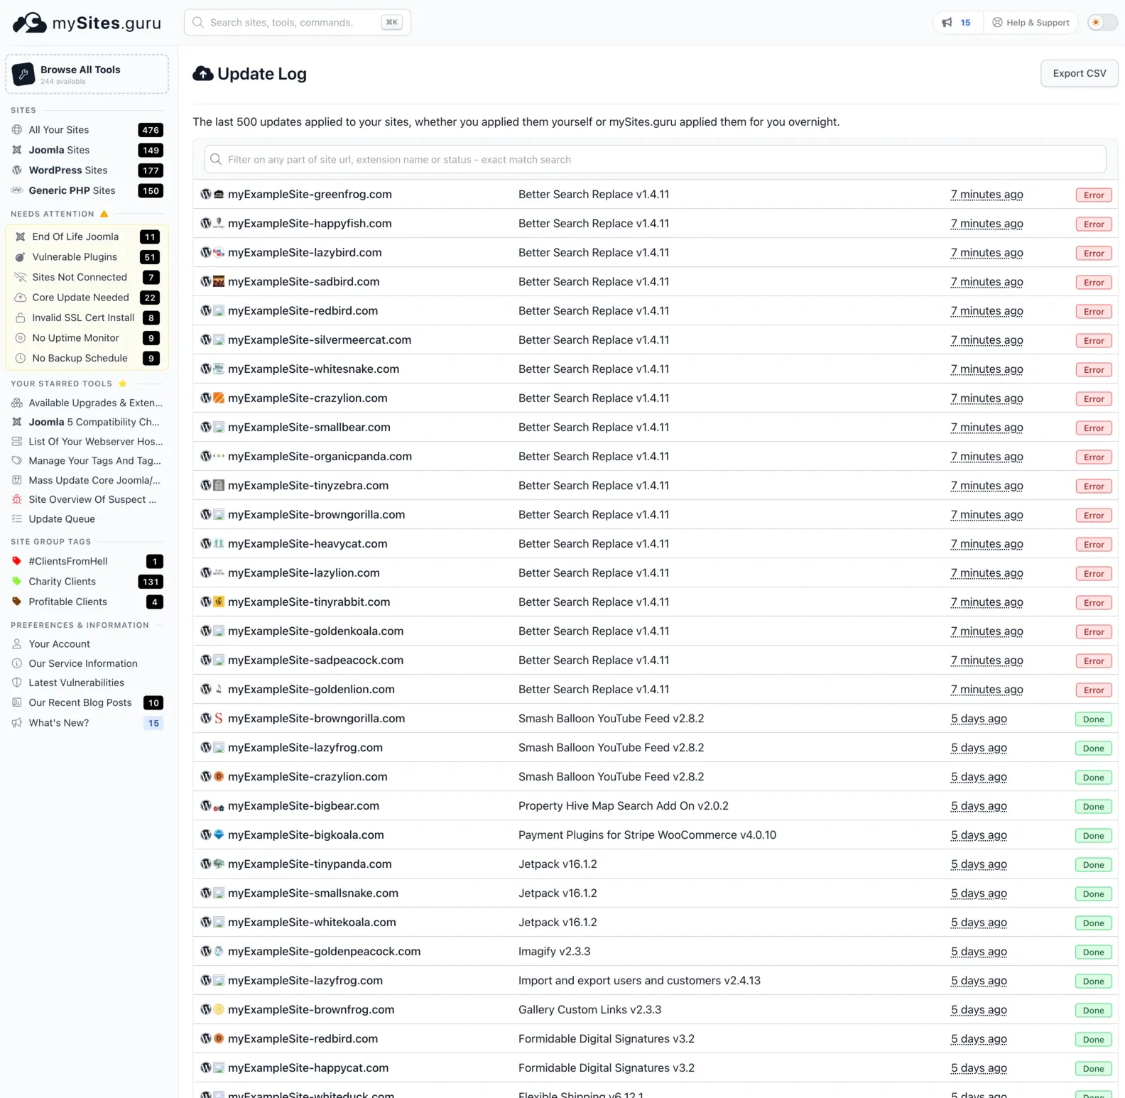
Task: Toggle the light/dark theme switch
Action: click(1102, 23)
